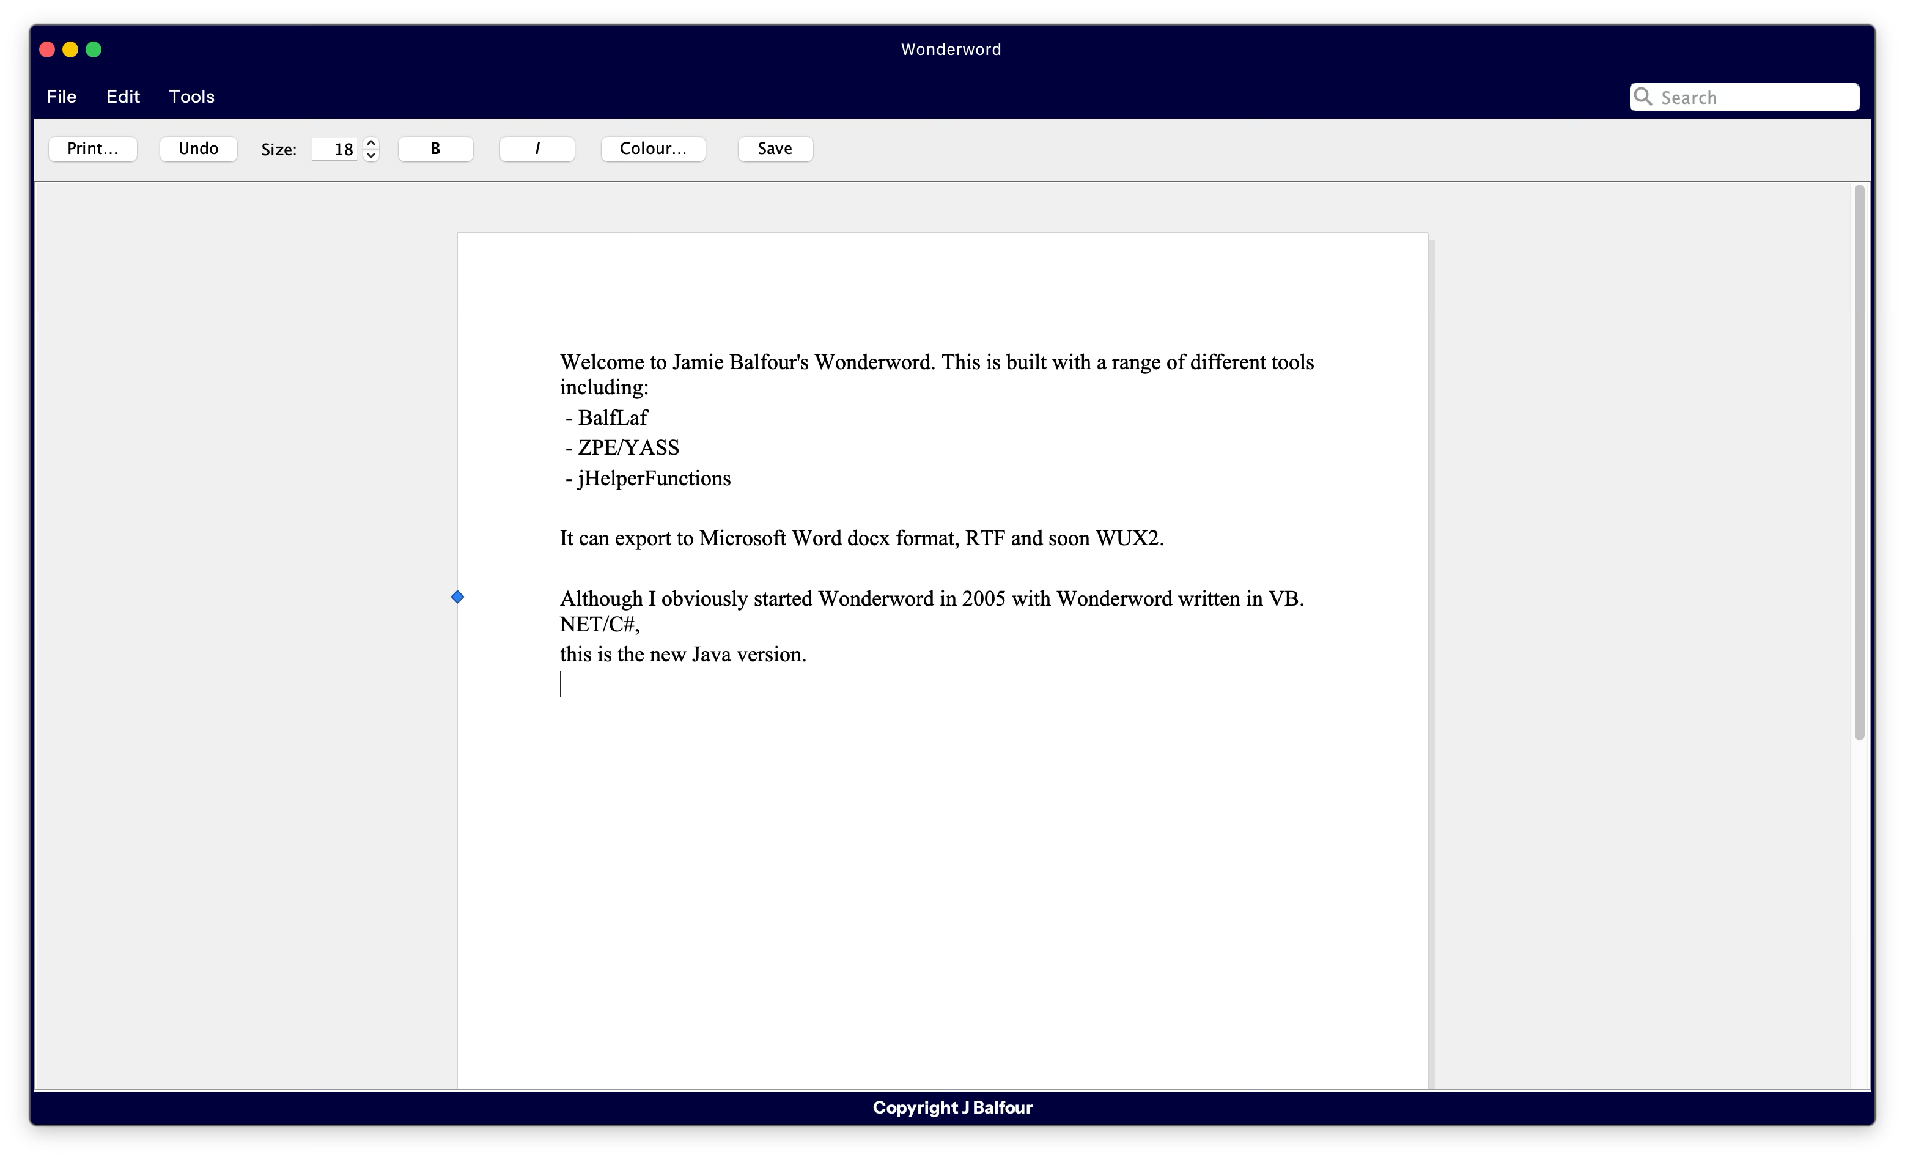Open the Tools menu
The image size is (1905, 1160).
click(192, 97)
